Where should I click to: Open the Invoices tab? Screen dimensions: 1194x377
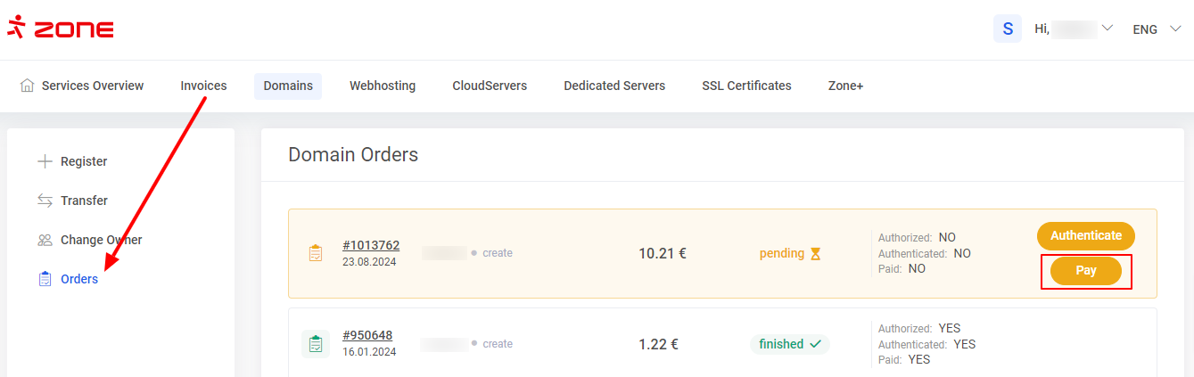pyautogui.click(x=203, y=86)
